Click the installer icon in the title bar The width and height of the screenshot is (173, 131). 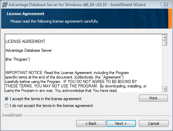[4, 5]
